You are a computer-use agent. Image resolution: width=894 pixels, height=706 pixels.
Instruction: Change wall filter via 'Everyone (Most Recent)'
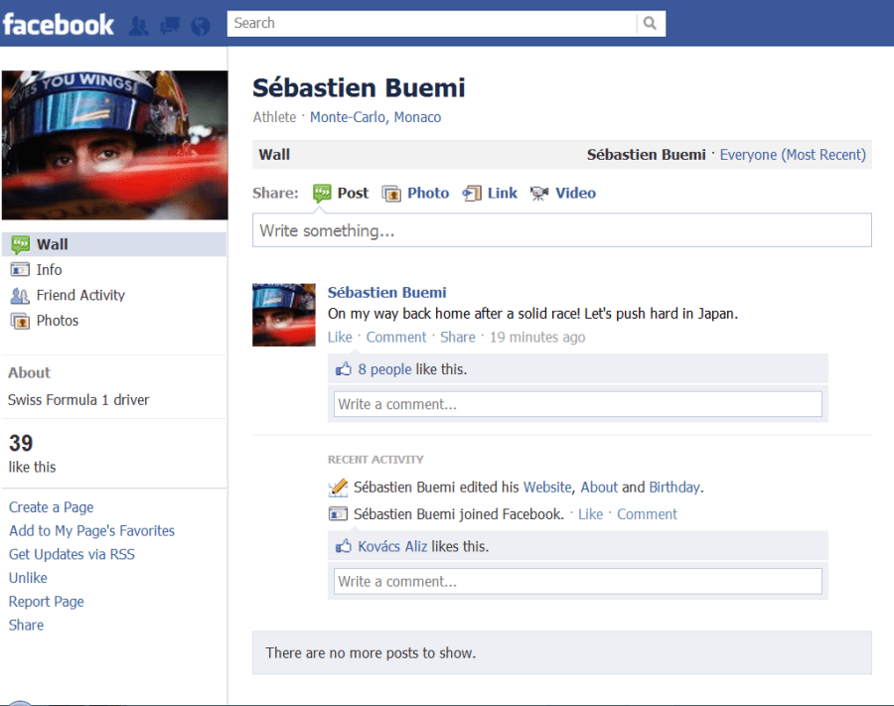(x=792, y=154)
